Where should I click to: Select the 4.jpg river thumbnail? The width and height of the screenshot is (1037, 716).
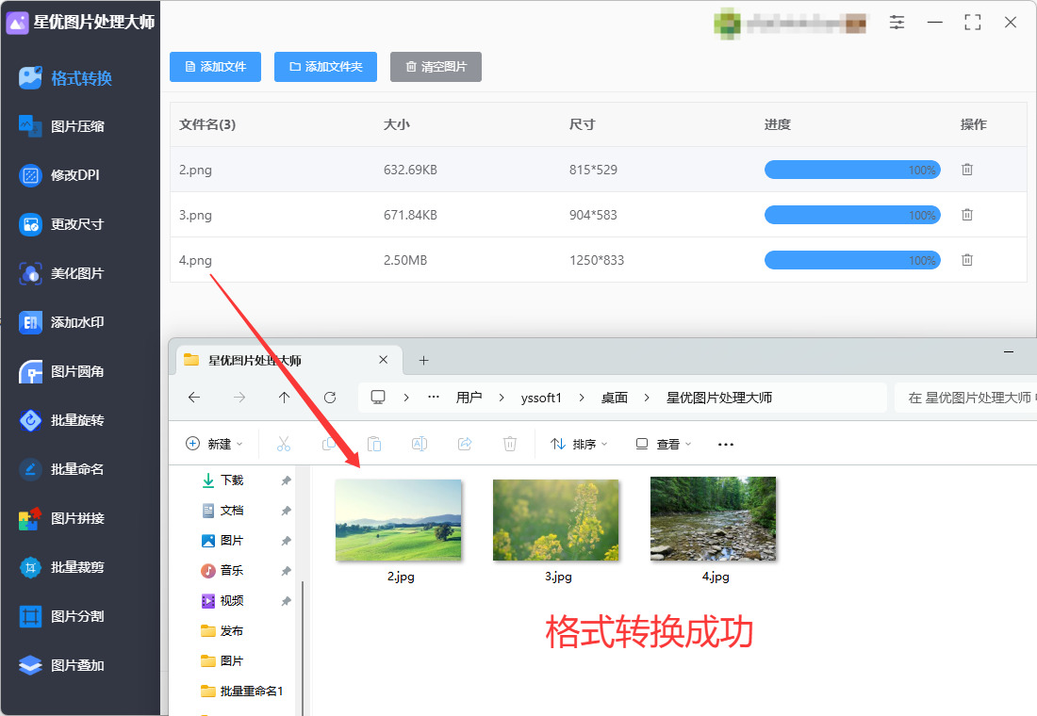point(713,519)
